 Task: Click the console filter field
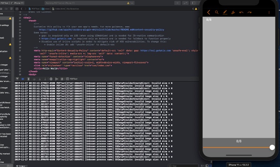click(182, 166)
